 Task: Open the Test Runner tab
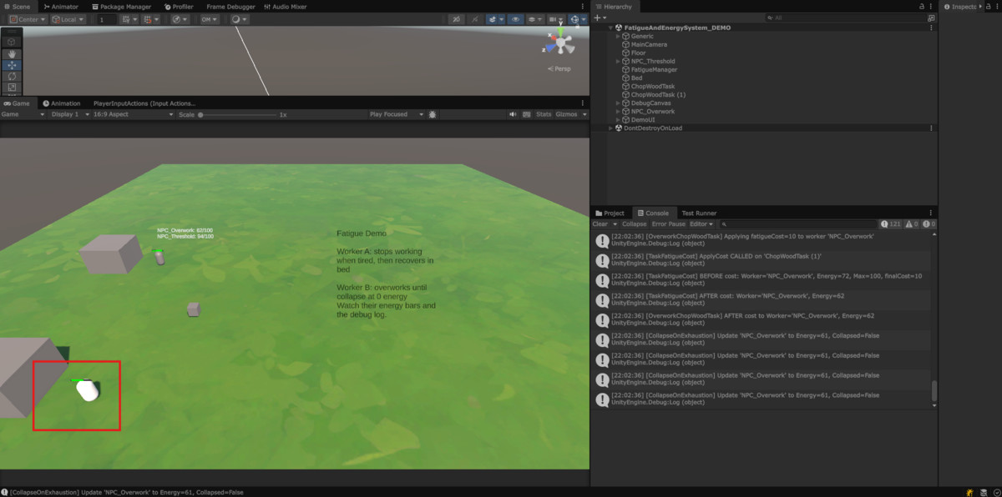pyautogui.click(x=698, y=213)
